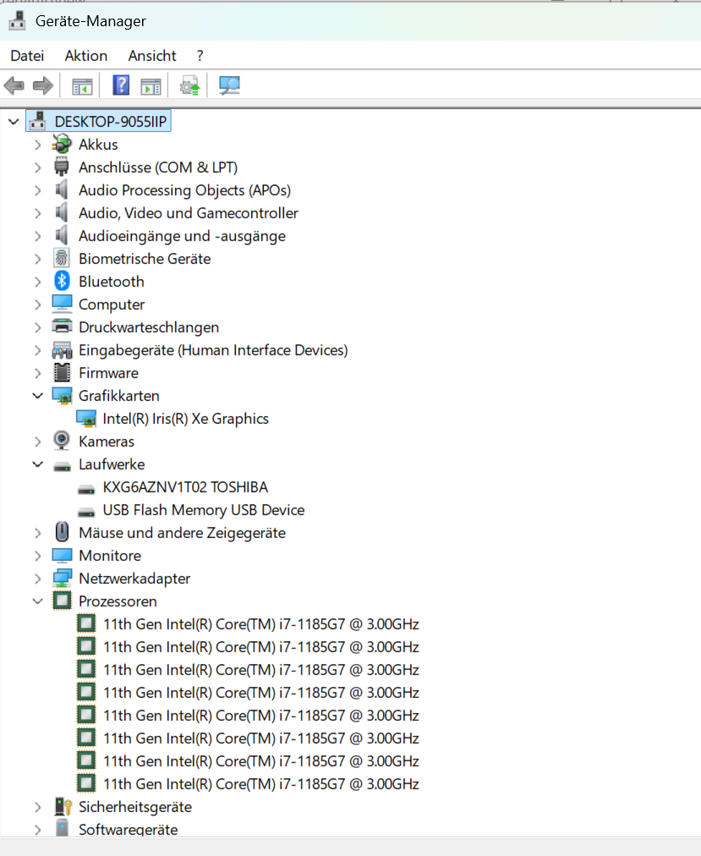Click the Geräte-Manager title bar icon
Image resolution: width=701 pixels, height=856 pixels.
(x=17, y=21)
